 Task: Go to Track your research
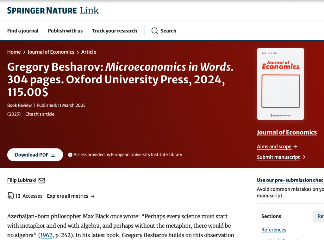tap(115, 31)
